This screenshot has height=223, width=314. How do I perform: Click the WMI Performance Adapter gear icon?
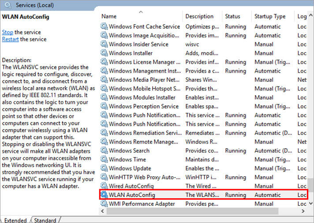click(x=104, y=204)
